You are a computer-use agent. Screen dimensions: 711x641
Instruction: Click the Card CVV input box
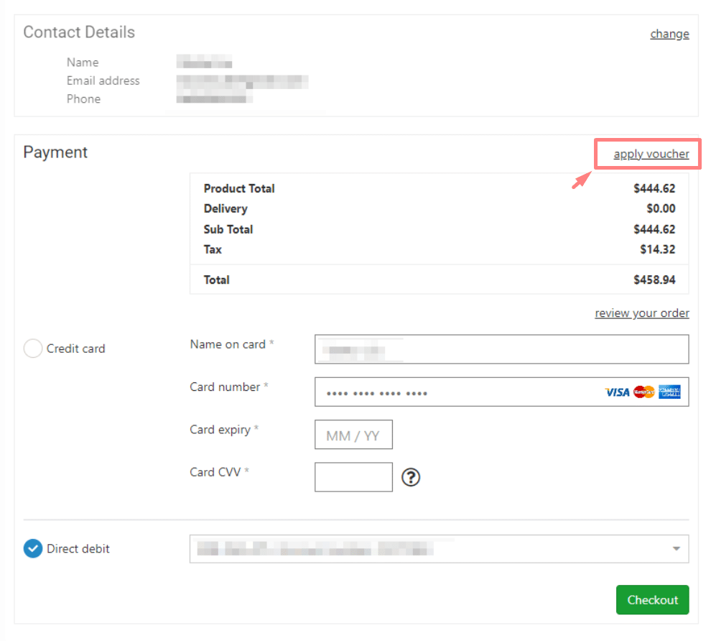pyautogui.click(x=353, y=476)
